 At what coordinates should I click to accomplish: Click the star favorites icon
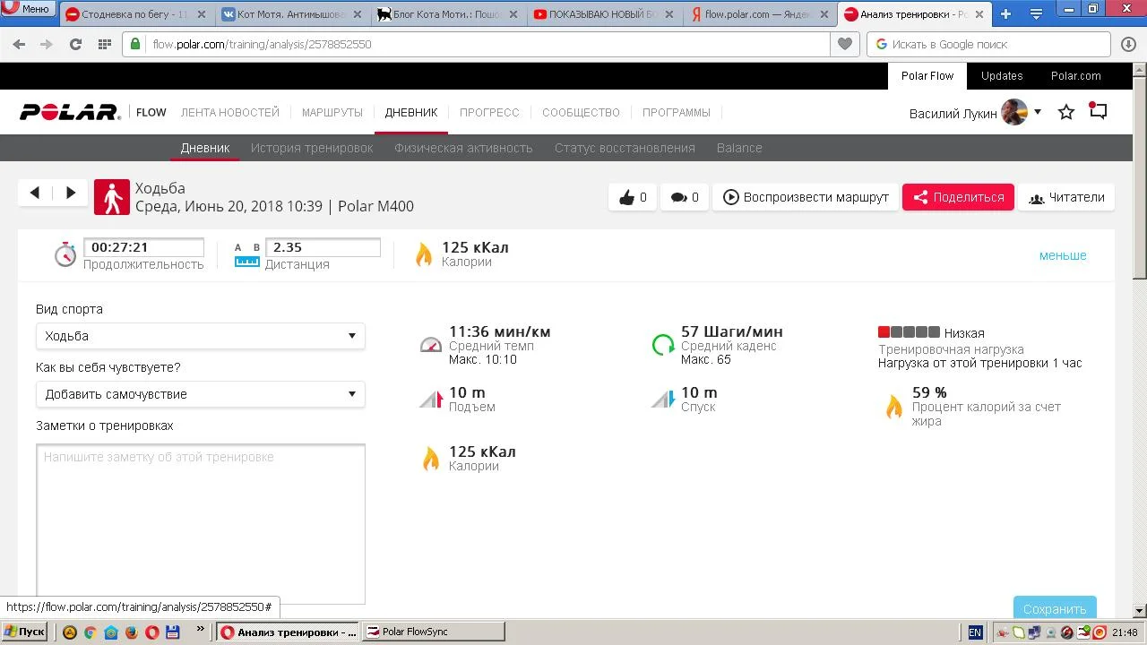1066,112
